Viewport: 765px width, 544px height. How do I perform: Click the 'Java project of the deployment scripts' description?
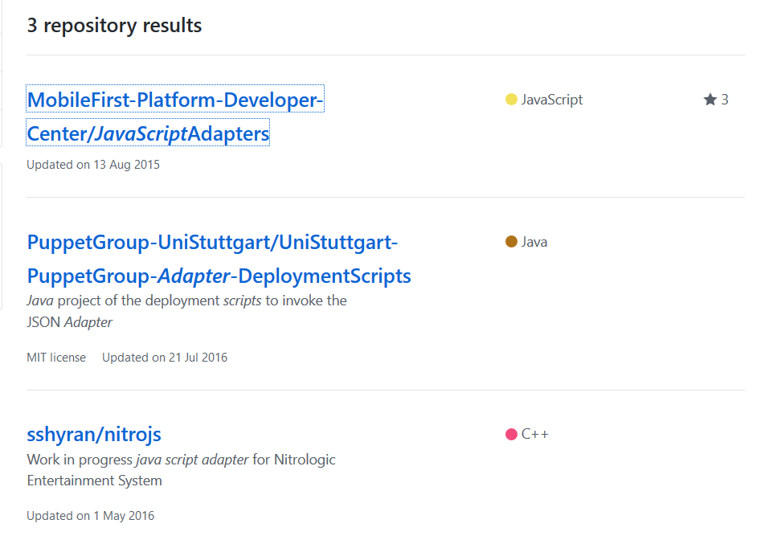click(186, 311)
